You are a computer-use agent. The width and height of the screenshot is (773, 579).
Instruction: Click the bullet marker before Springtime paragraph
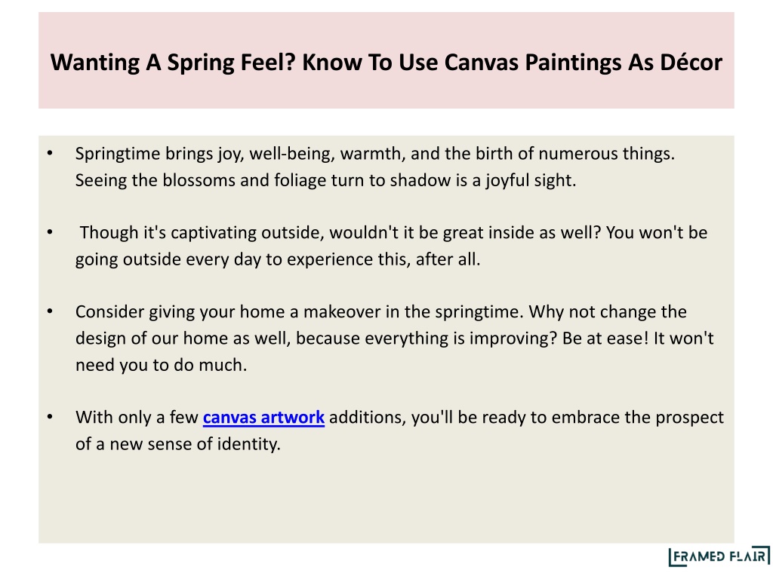(x=50, y=154)
